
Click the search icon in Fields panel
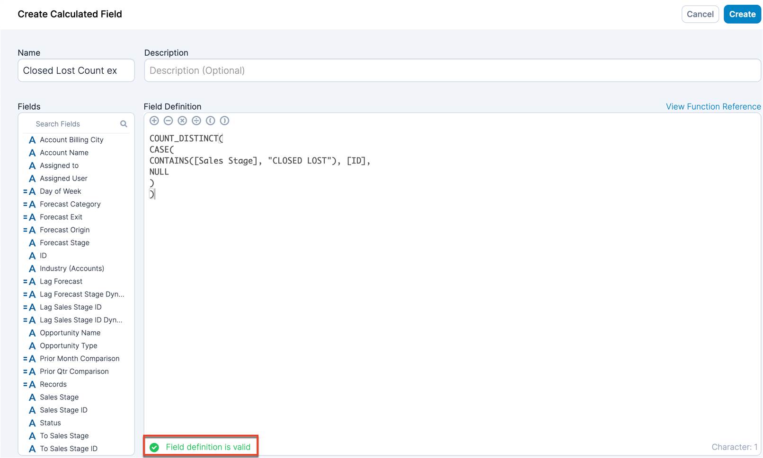[123, 123]
